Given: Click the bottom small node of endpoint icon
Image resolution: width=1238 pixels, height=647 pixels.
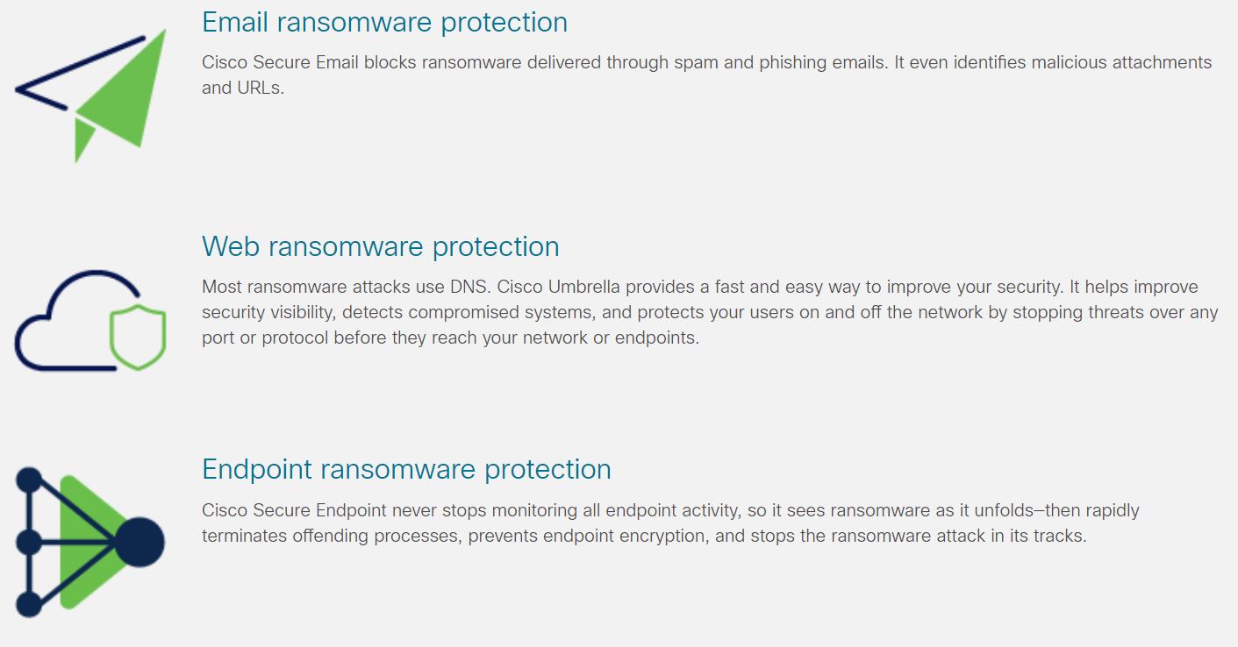Looking at the screenshot, I should [x=29, y=604].
